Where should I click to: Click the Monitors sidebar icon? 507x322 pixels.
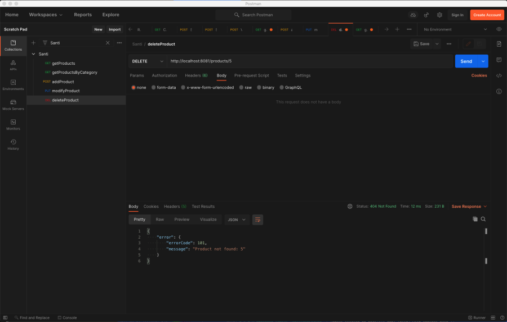point(13,124)
